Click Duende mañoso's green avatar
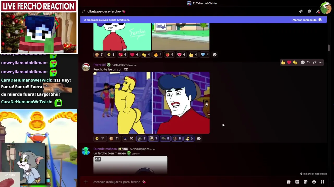334x187 pixels. pyautogui.click(x=86, y=151)
